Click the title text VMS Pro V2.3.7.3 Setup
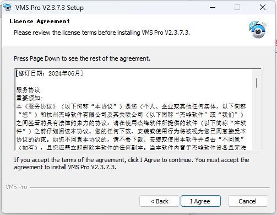The image size is (277, 215). tap(50, 8)
